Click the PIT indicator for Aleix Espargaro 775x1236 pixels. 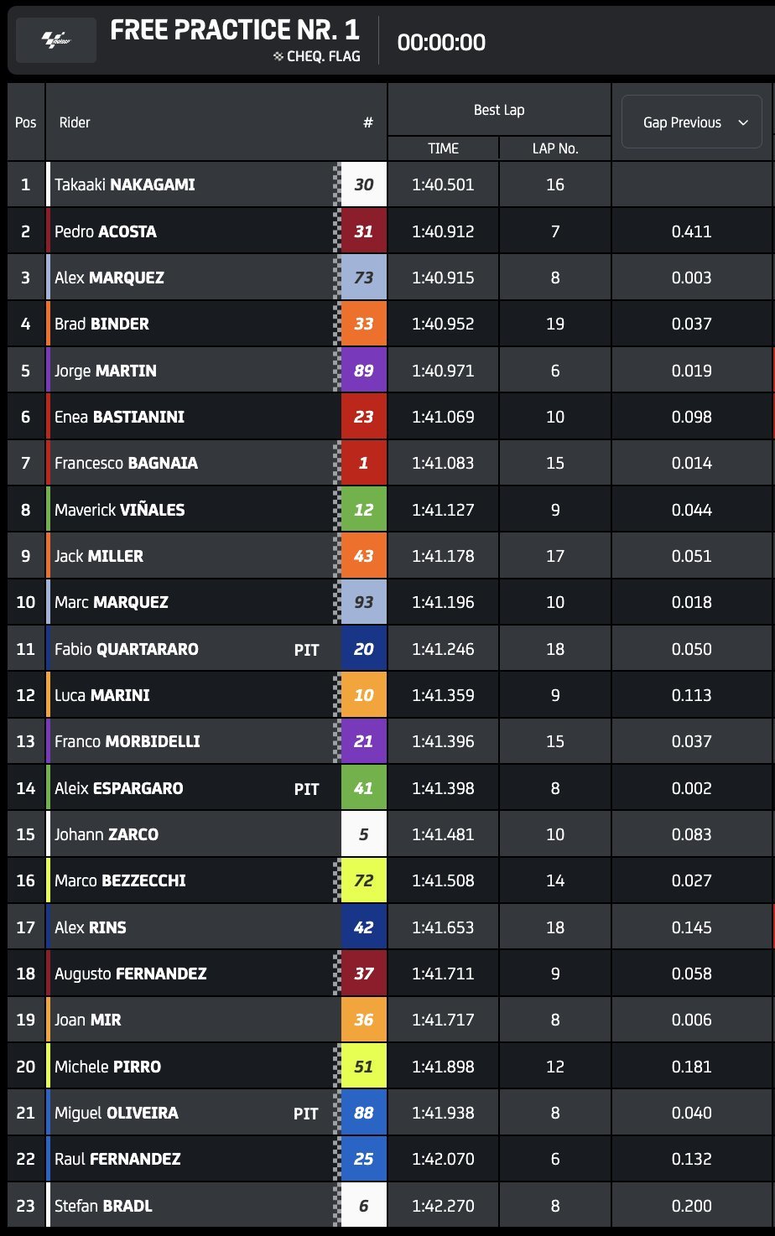[x=307, y=788]
